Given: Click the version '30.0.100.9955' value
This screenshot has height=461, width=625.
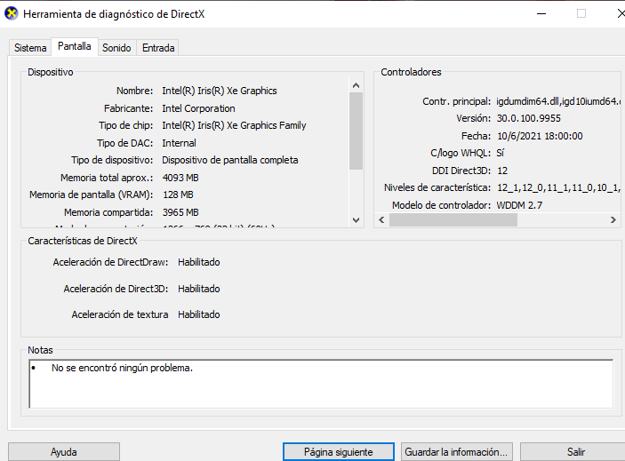Looking at the screenshot, I should tap(529, 118).
